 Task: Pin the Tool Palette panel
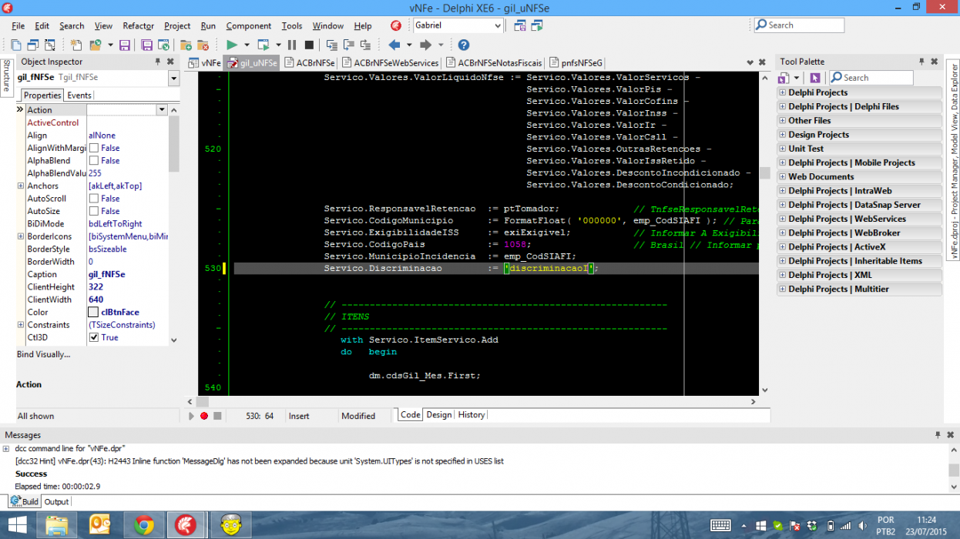point(921,62)
